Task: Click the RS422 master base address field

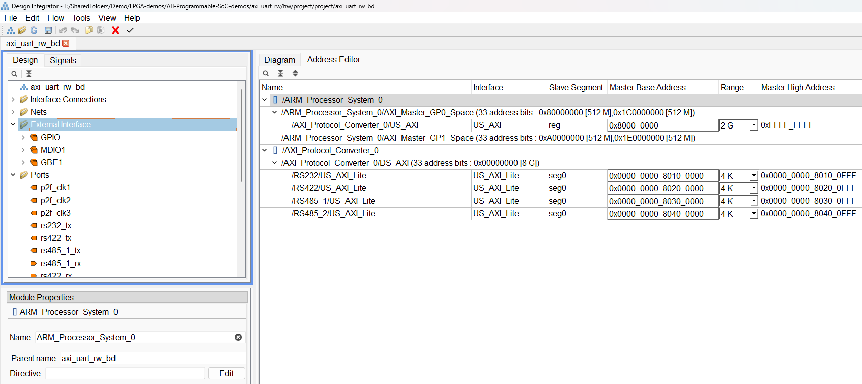Action: 662,188
